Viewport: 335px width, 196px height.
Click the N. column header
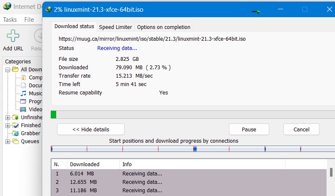point(59,165)
